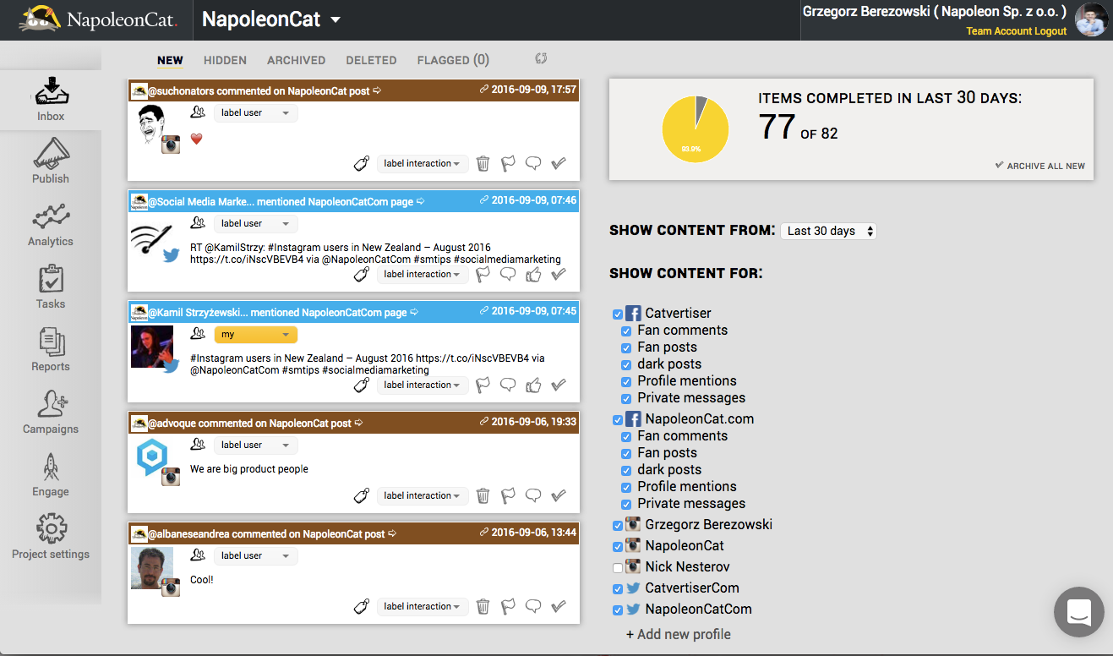Viewport: 1113px width, 656px height.
Task: Click Grzegorz Berezowski profile photo
Action: (1091, 19)
